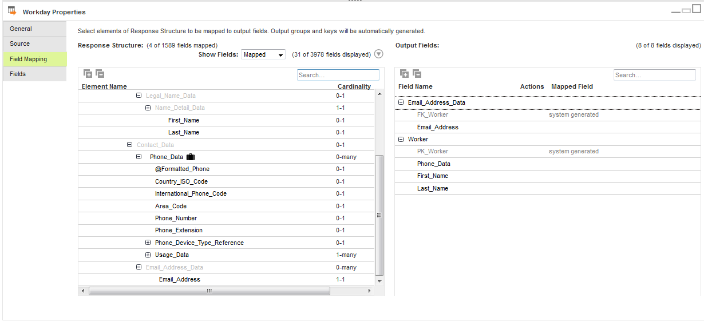Collapse the Worker output group
Viewport: 704px width, 321px height.
(401, 139)
